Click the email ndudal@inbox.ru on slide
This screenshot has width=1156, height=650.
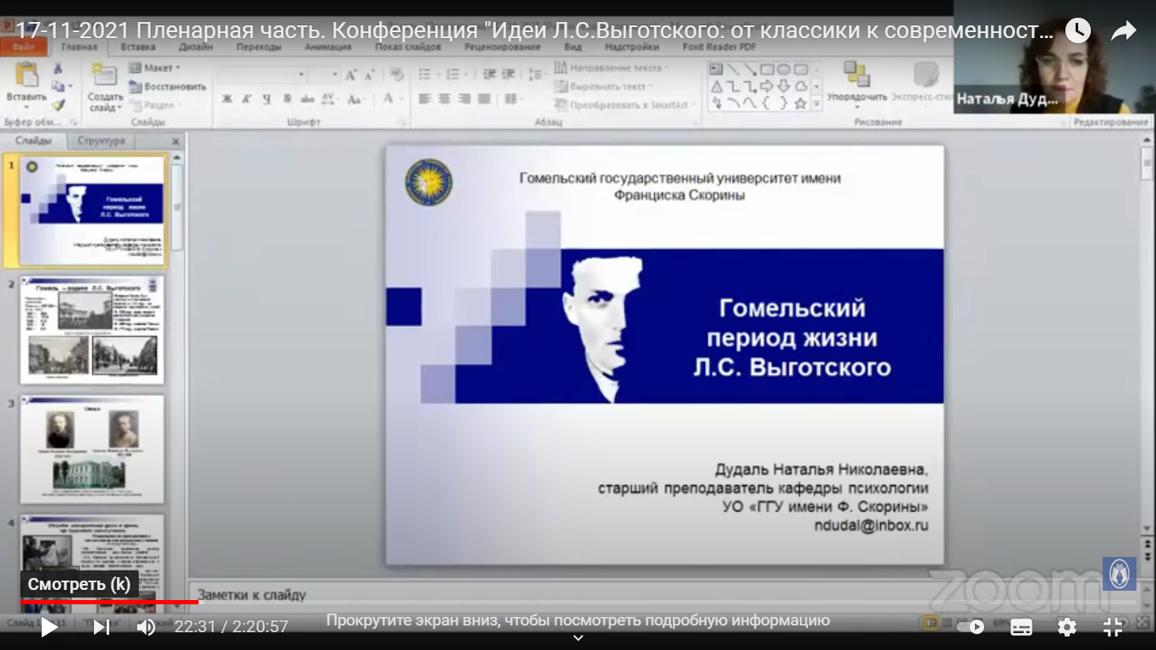[871, 526]
